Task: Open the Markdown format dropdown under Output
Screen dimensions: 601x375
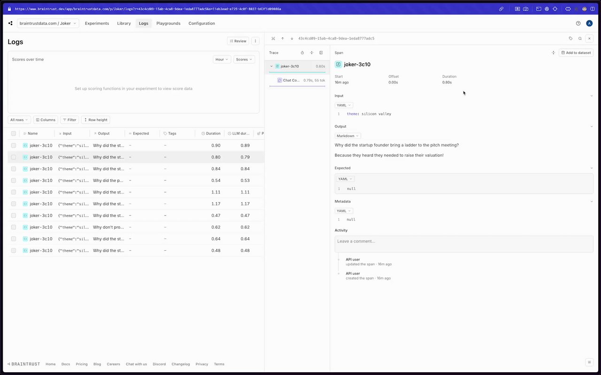Action: tap(347, 136)
